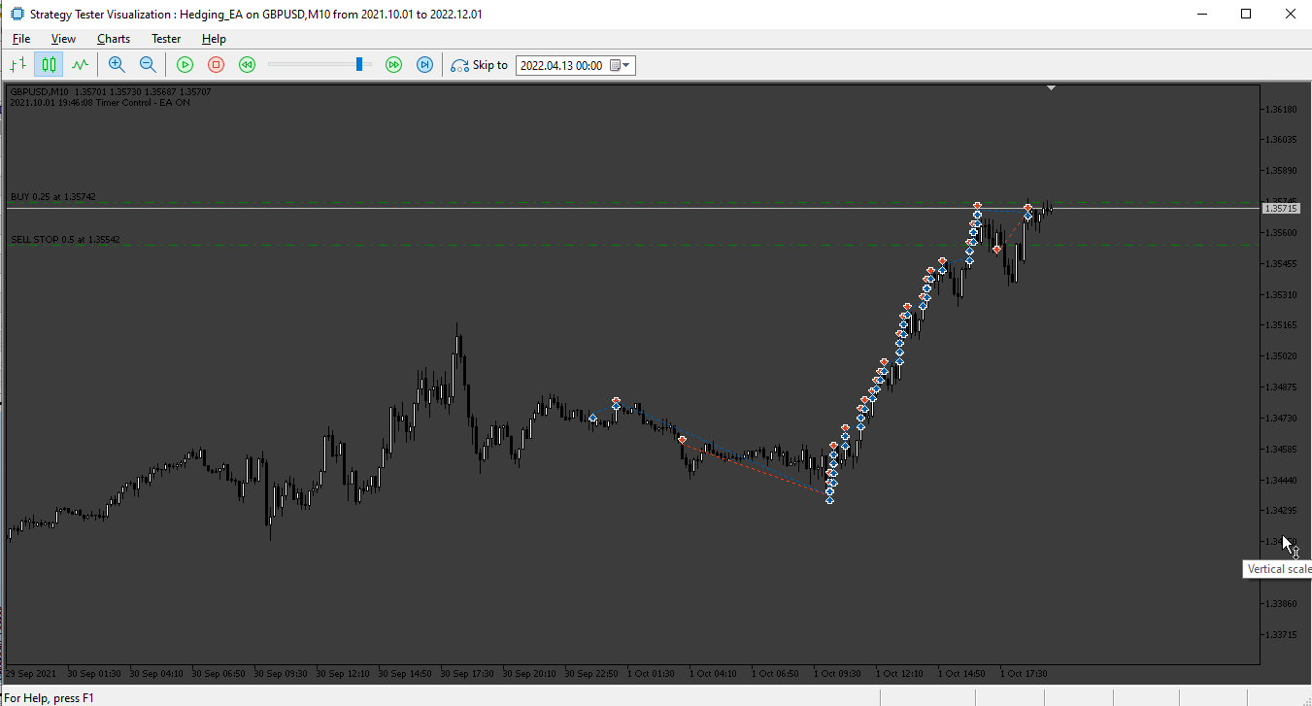Click the 30 Sep 17:30 time axis label
Screen dimensions: 1312x706
pos(468,672)
